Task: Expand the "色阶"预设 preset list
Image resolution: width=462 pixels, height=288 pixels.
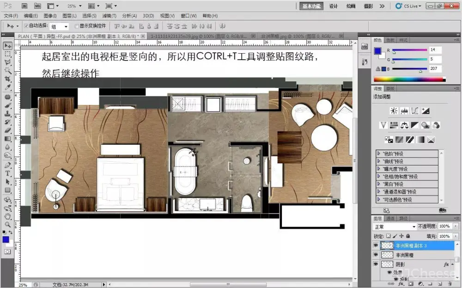Action: (x=380, y=153)
